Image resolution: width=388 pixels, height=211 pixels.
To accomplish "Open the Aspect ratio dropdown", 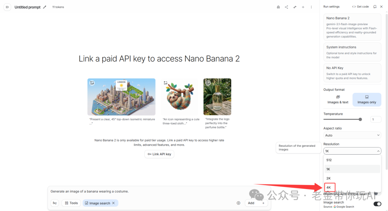I will (x=352, y=135).
